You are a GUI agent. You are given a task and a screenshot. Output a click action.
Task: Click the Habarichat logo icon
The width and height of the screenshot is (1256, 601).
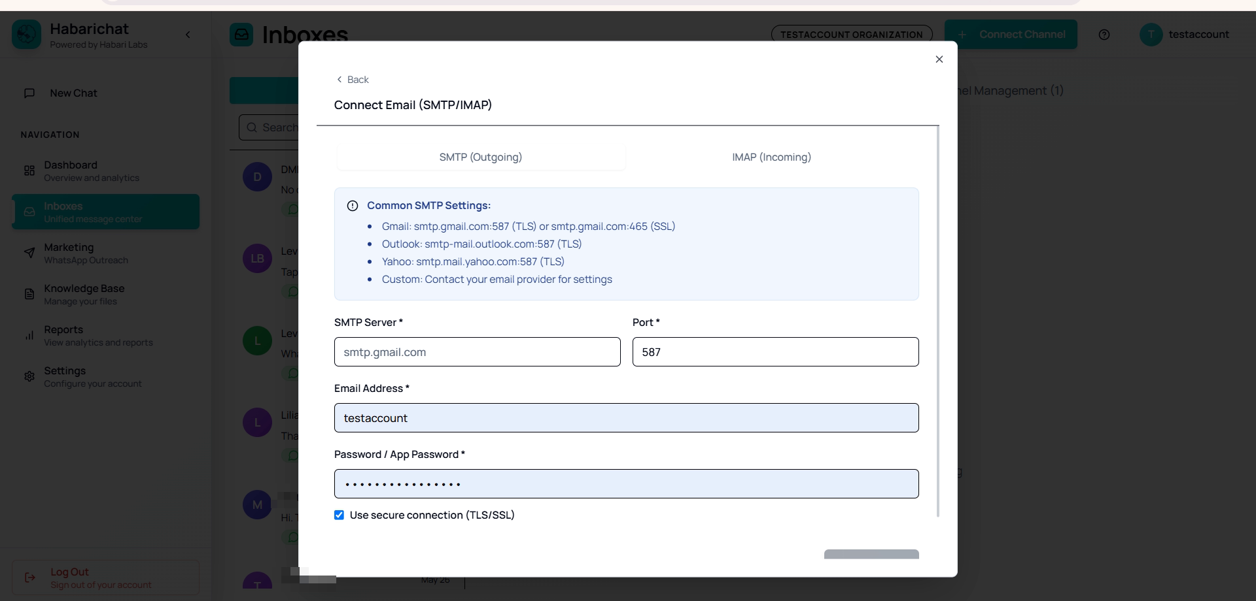(x=26, y=35)
